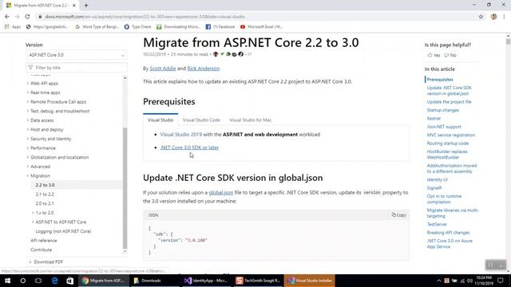Expand the Security and Identity node
The height and width of the screenshot is (287, 511).
tap(28, 139)
